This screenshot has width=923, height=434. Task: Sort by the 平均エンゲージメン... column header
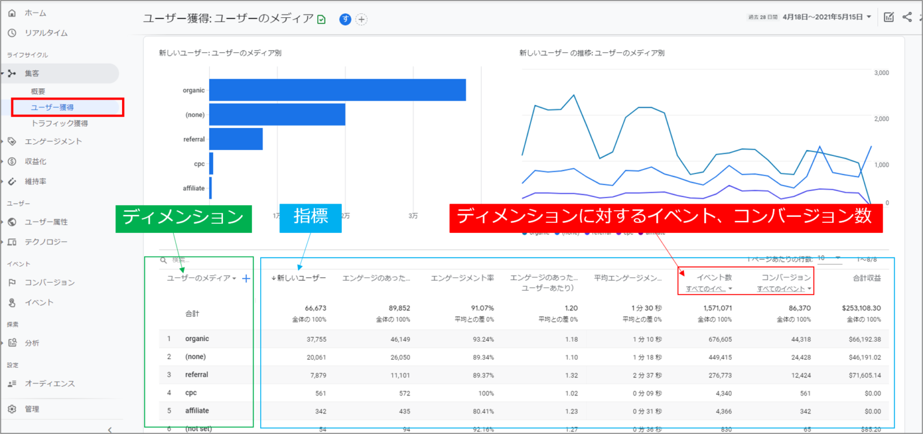[628, 278]
